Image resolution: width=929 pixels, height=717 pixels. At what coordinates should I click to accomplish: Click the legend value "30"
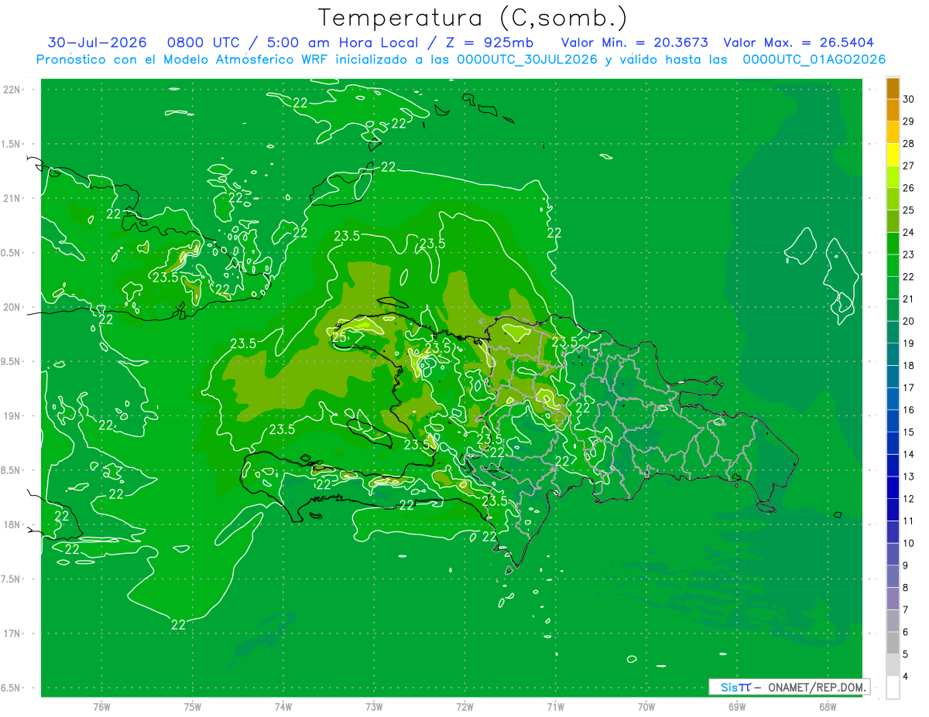point(909,100)
